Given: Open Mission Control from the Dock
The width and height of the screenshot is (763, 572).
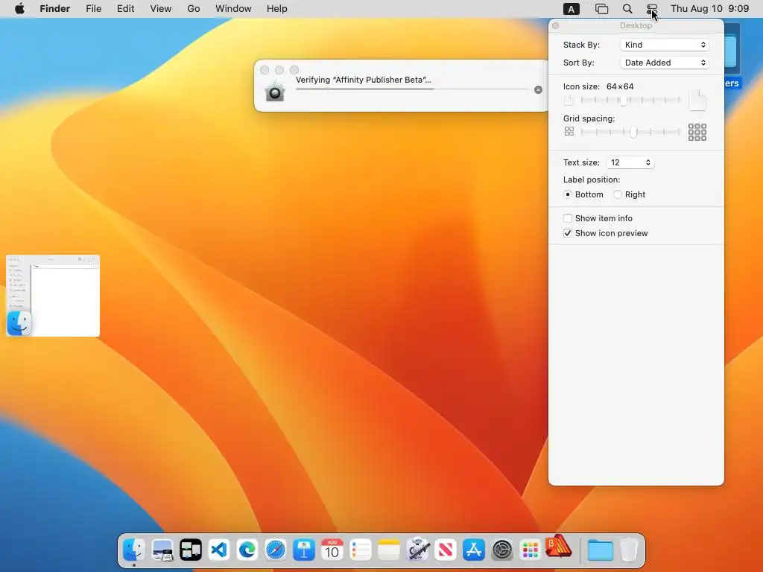Looking at the screenshot, I should (x=190, y=550).
